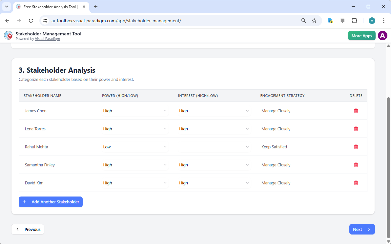This screenshot has width=391, height=244.
Task: Open the Interest dropdown for Rahul Mehta
Action: [215, 147]
